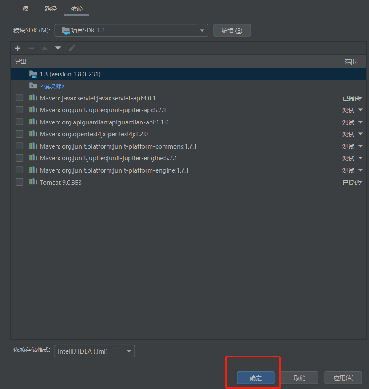Click library icon of junit-platform-engine entry
Viewport: 369px width, 389px height.
33,170
